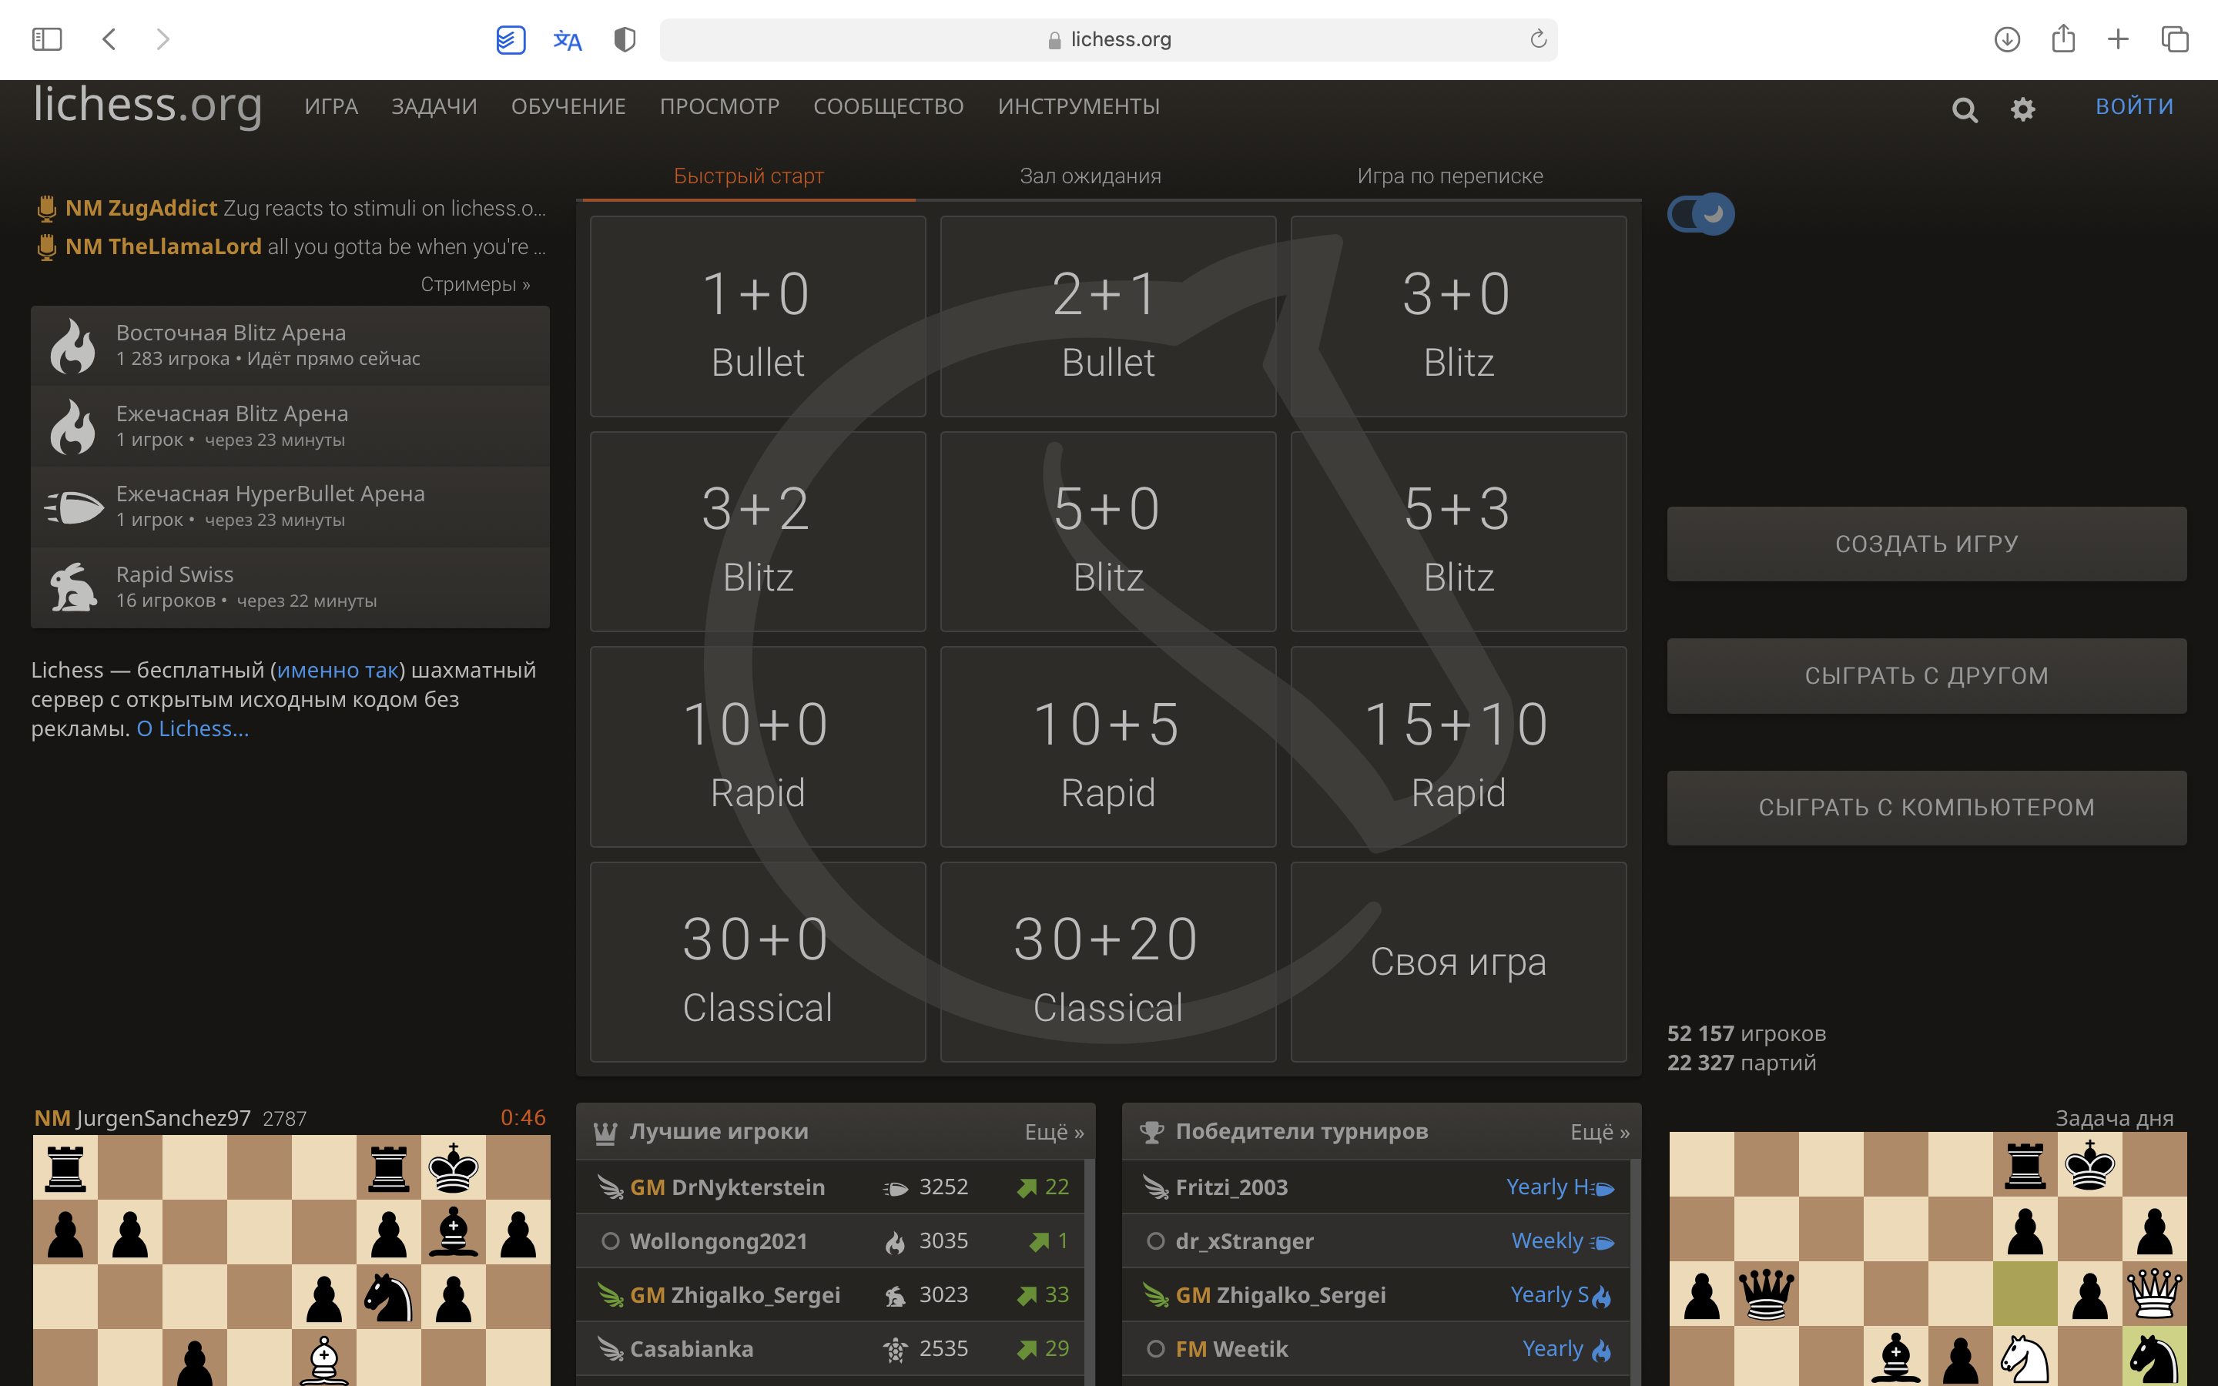
Task: Open dr_xStranger's profile
Action: point(1244,1241)
